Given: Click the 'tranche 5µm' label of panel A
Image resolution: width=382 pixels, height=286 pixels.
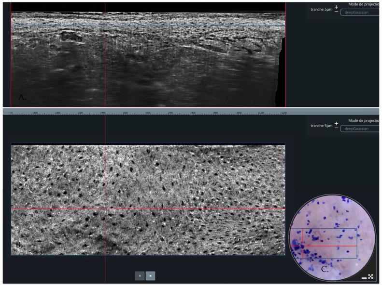Looking at the screenshot, I should [x=321, y=10].
